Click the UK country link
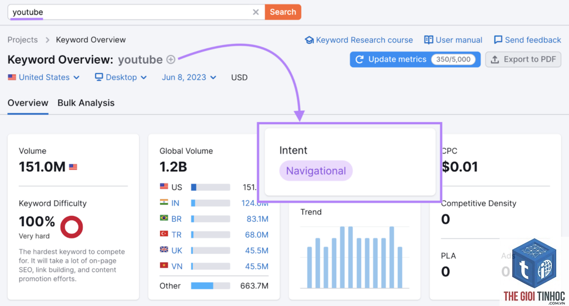The width and height of the screenshot is (569, 306). [177, 251]
